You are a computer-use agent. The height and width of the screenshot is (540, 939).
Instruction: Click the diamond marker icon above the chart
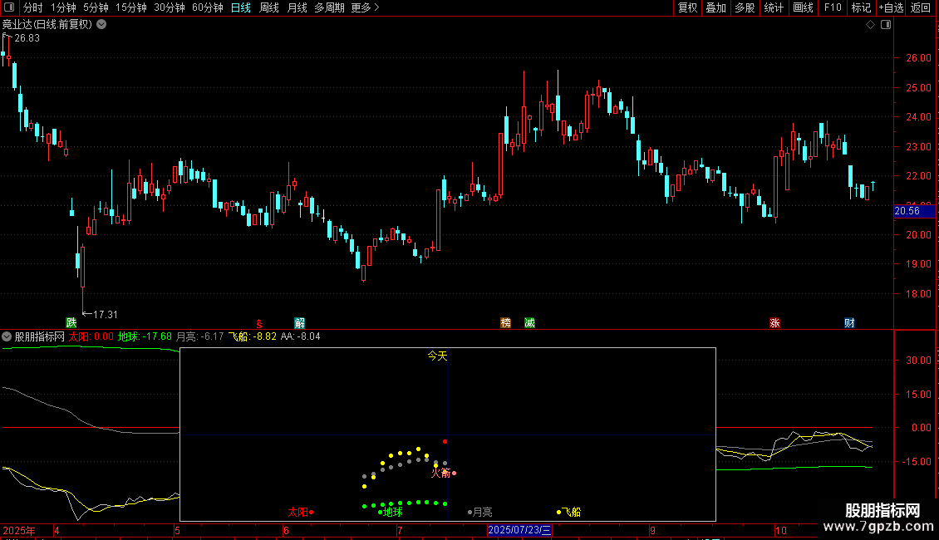click(870, 25)
